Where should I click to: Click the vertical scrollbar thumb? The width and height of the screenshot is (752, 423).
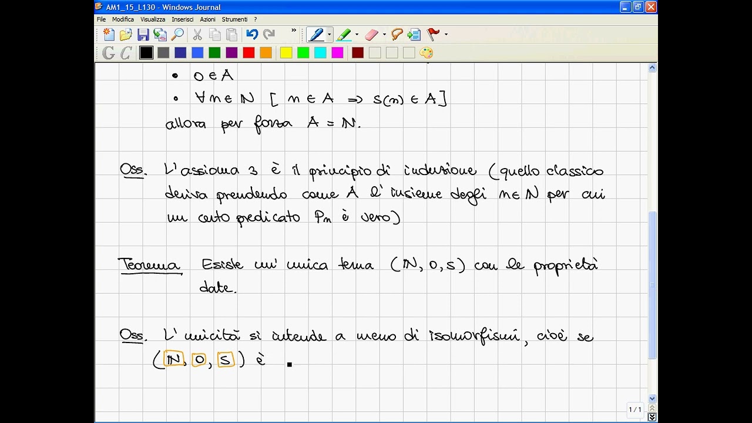click(652, 284)
